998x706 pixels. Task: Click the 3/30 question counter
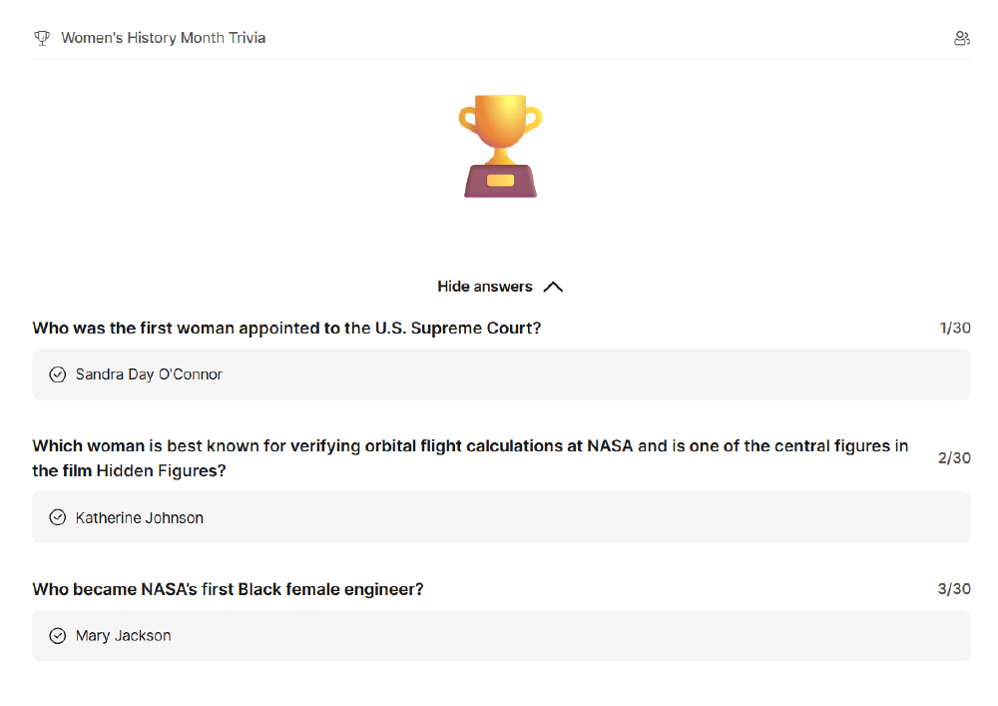point(954,589)
